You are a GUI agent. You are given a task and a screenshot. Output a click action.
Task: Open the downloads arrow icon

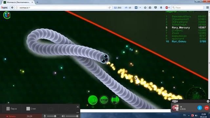coord(161,8)
